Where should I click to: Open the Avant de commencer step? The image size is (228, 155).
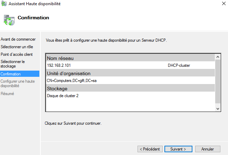(18, 39)
